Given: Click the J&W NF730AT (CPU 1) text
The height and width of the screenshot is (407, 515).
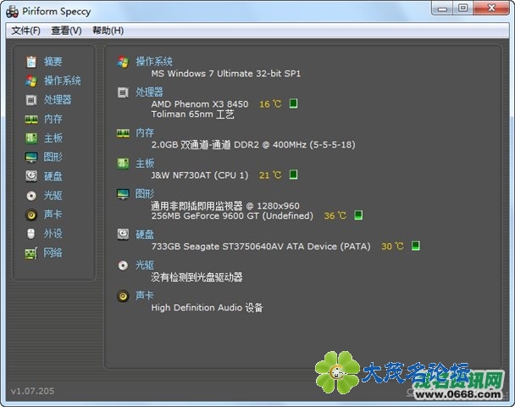Looking at the screenshot, I should pos(200,175).
